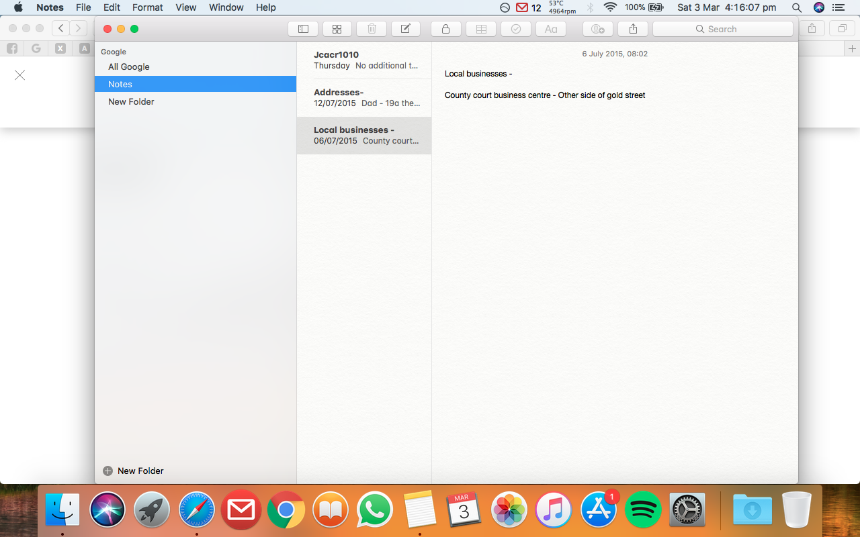Launch Siri from the Dock
This screenshot has height=537, width=860.
point(107,509)
